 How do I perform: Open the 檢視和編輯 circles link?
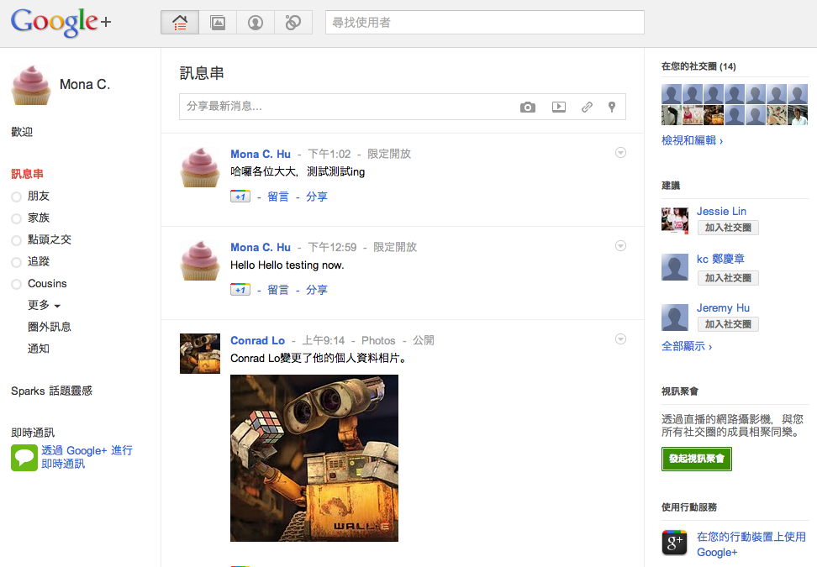point(692,140)
